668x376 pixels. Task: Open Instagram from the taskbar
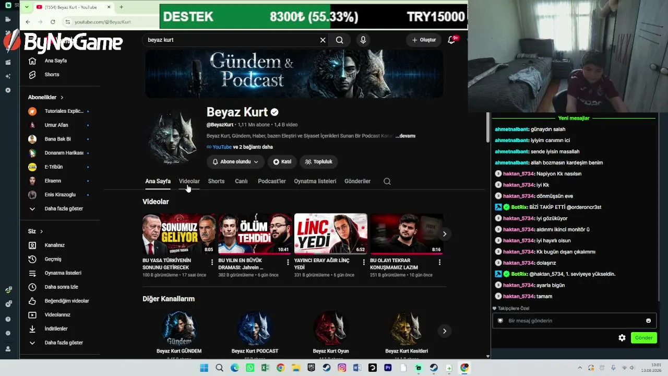coord(342,368)
